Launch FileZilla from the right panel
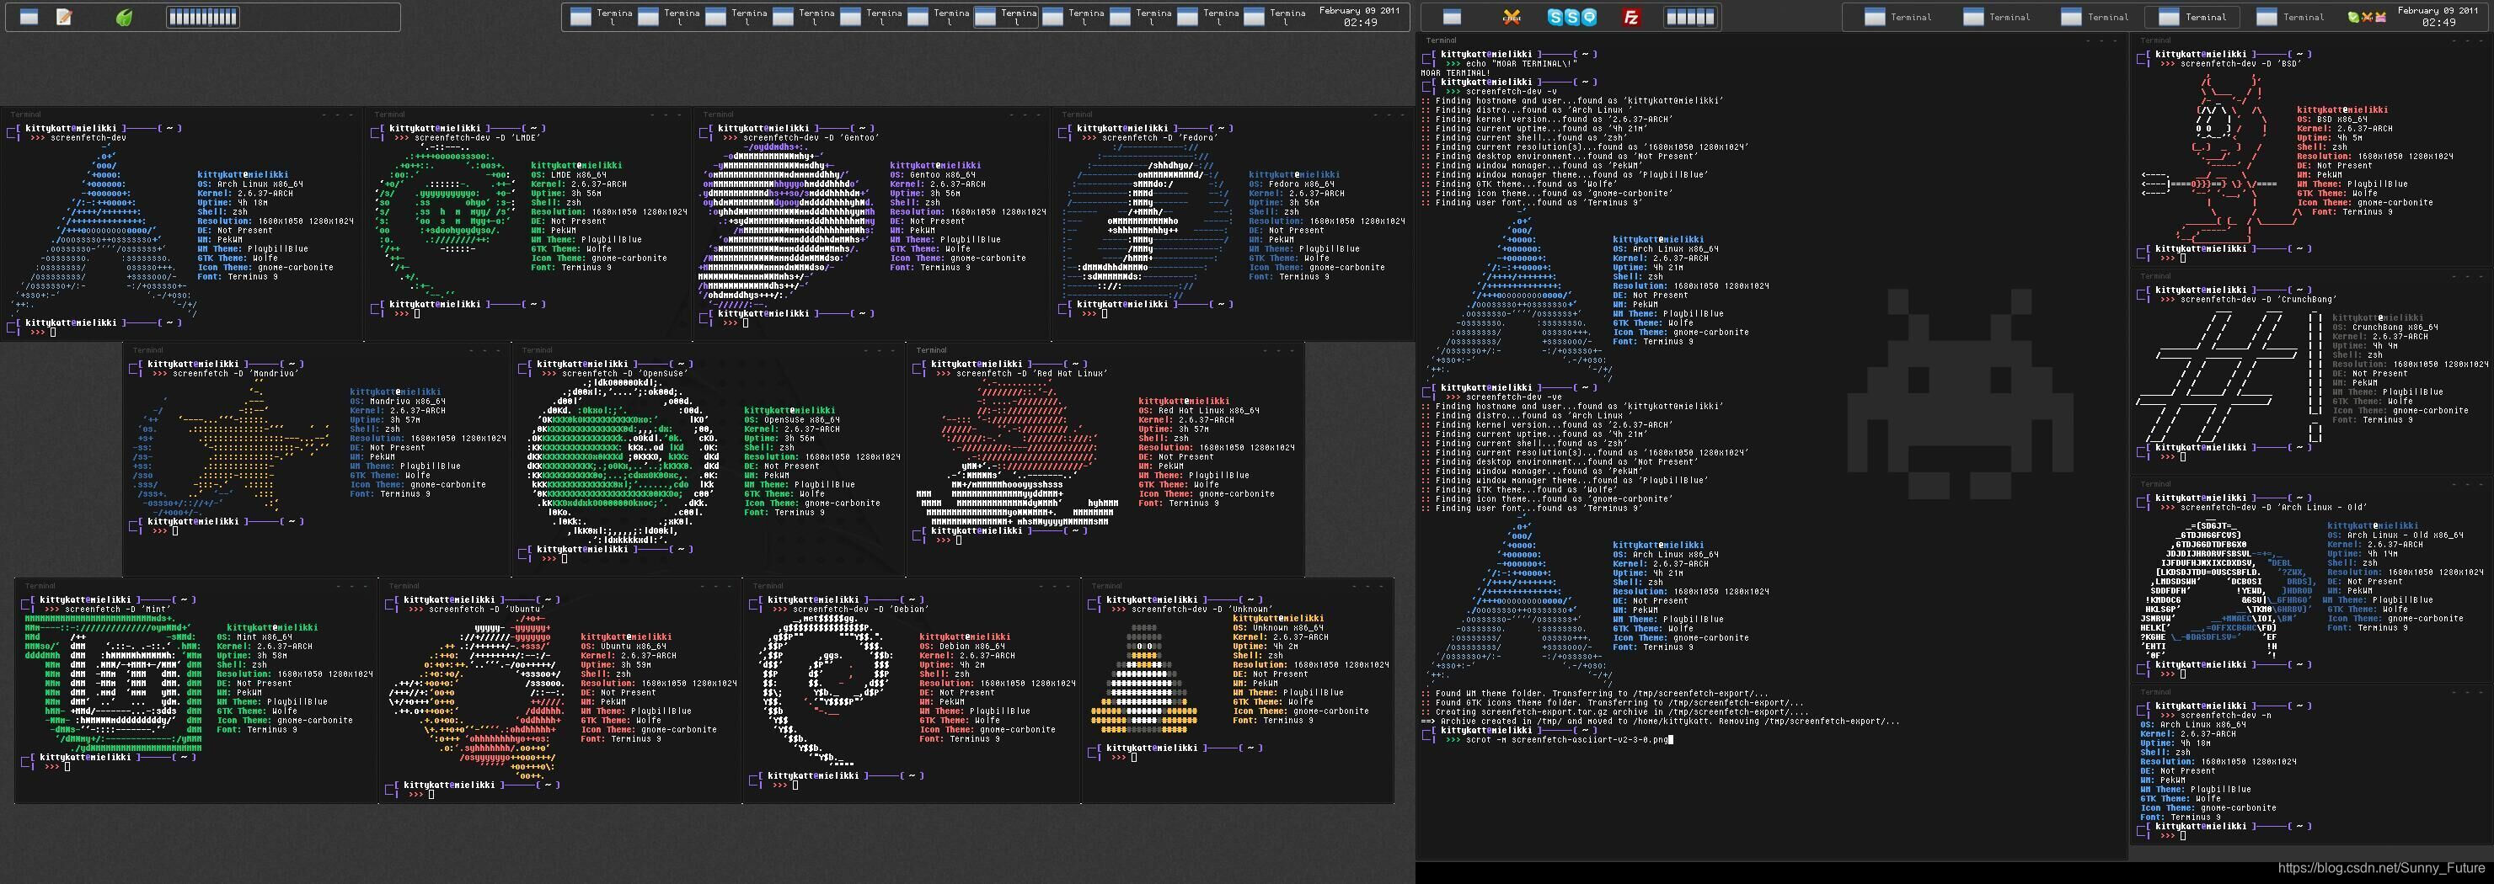The image size is (2494, 884). [1631, 17]
